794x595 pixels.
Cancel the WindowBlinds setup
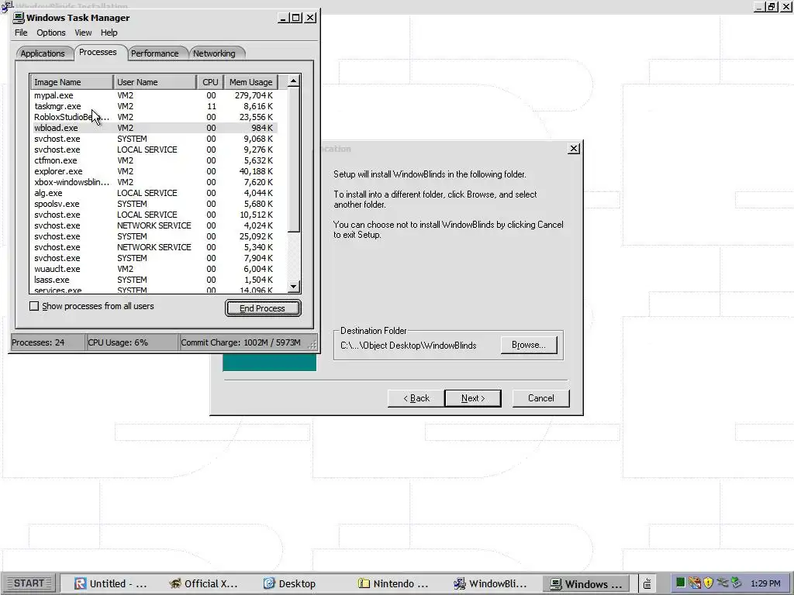coord(540,398)
